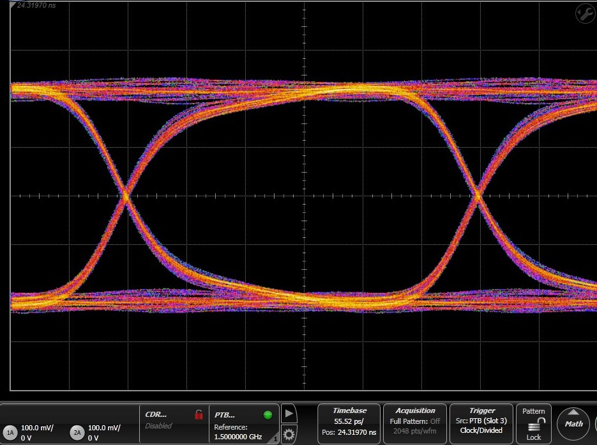Click the green PTB status indicator
The image size is (597, 445).
coord(268,414)
